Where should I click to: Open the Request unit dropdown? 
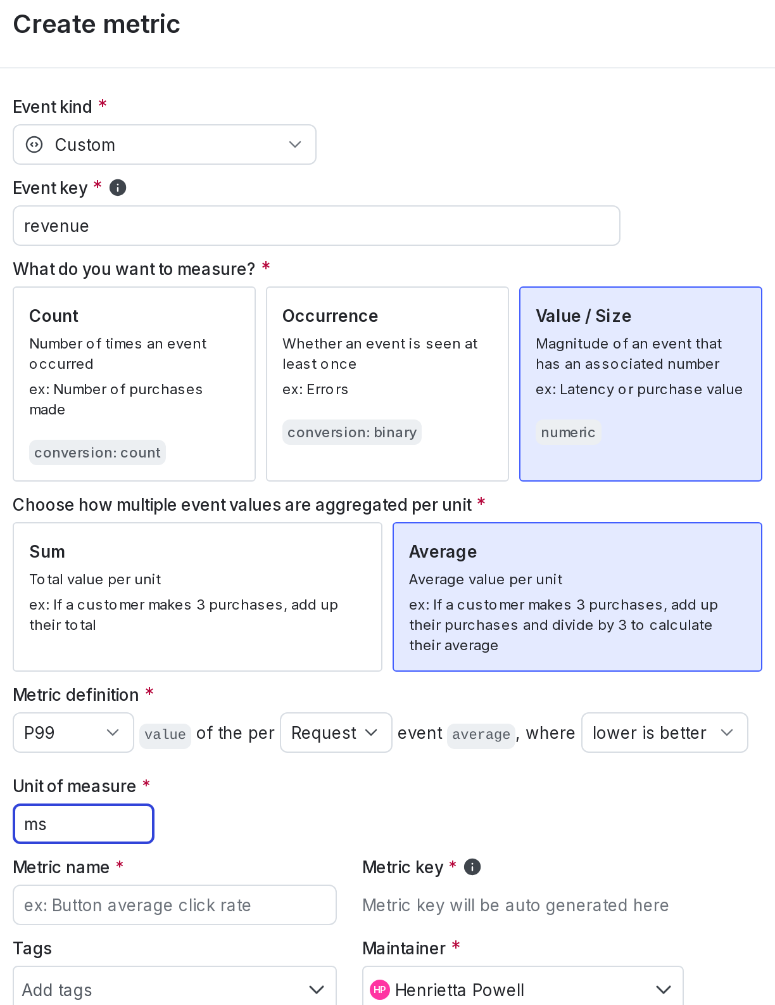(x=336, y=733)
